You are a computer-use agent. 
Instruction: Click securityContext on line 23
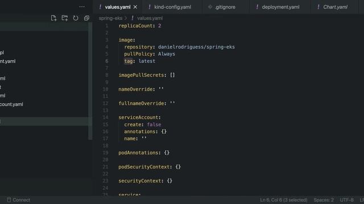click(139, 181)
